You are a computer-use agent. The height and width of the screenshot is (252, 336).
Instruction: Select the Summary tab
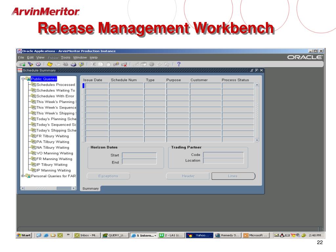point(91,188)
